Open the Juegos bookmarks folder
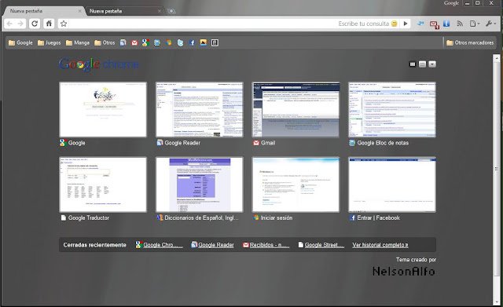The width and height of the screenshot is (503, 307). point(49,42)
